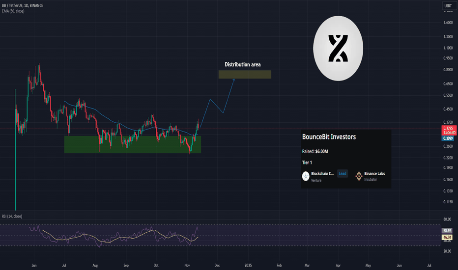
Task: Click the 0.8000 price axis label
Action: click(x=448, y=70)
